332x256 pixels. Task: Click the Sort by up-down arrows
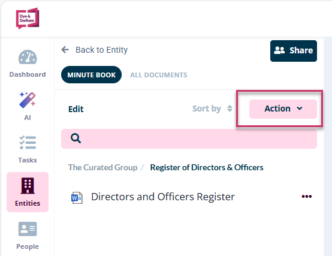tap(230, 109)
